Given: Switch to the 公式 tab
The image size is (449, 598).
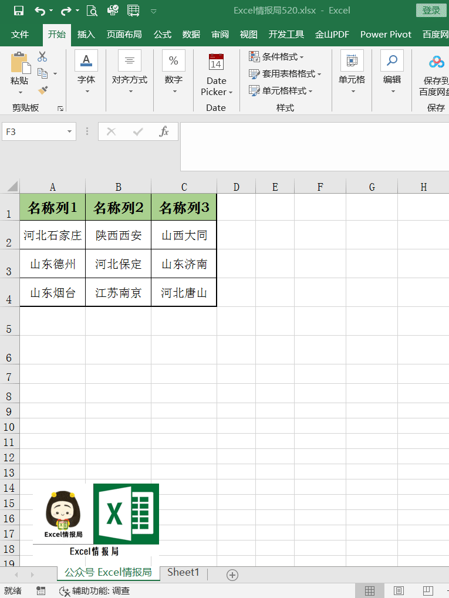Looking at the screenshot, I should pos(163,35).
